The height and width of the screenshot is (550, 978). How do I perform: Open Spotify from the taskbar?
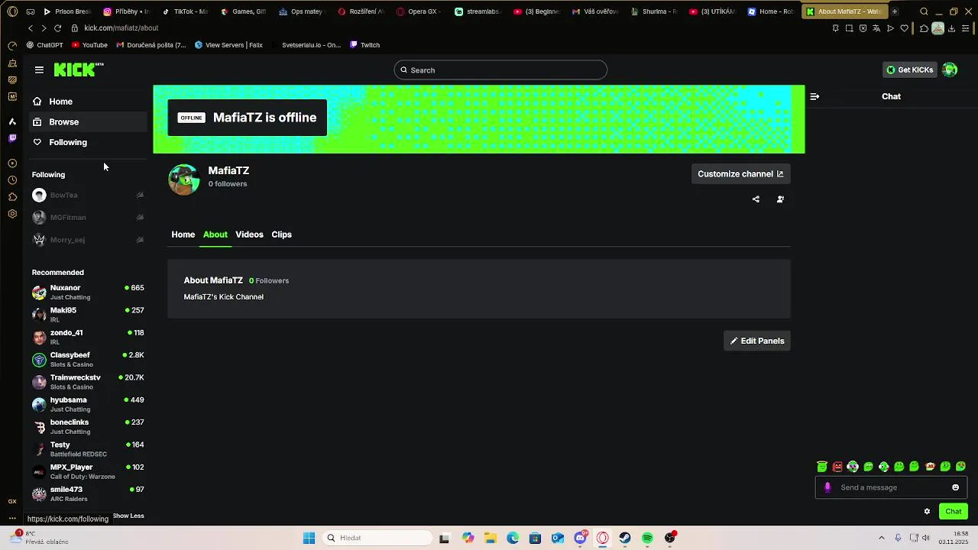click(x=647, y=538)
